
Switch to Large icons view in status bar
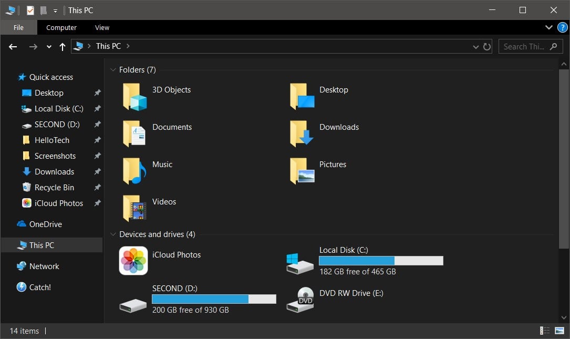pyautogui.click(x=559, y=331)
